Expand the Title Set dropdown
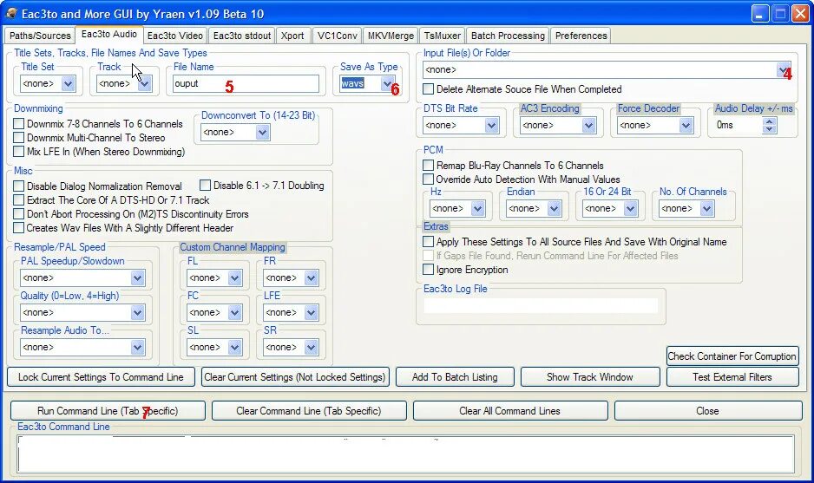This screenshot has width=814, height=483. (68, 83)
